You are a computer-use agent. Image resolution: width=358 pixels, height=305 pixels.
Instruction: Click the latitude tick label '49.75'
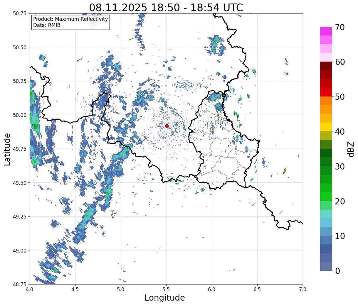19,149
